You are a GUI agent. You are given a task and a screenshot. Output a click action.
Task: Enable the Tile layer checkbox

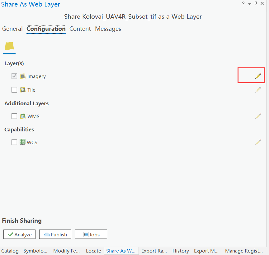14,89
